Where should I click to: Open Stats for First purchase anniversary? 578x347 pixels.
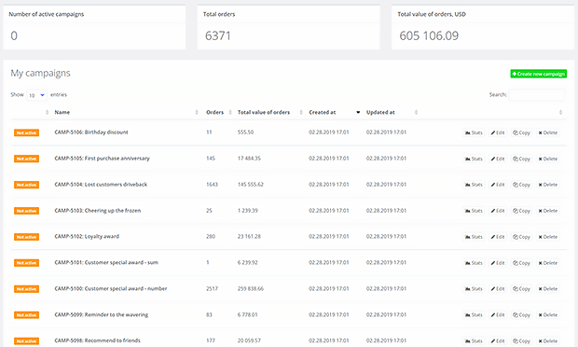click(474, 159)
